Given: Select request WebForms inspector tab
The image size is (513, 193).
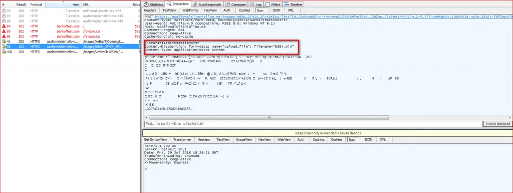Looking at the screenshot, I should point(190,11).
